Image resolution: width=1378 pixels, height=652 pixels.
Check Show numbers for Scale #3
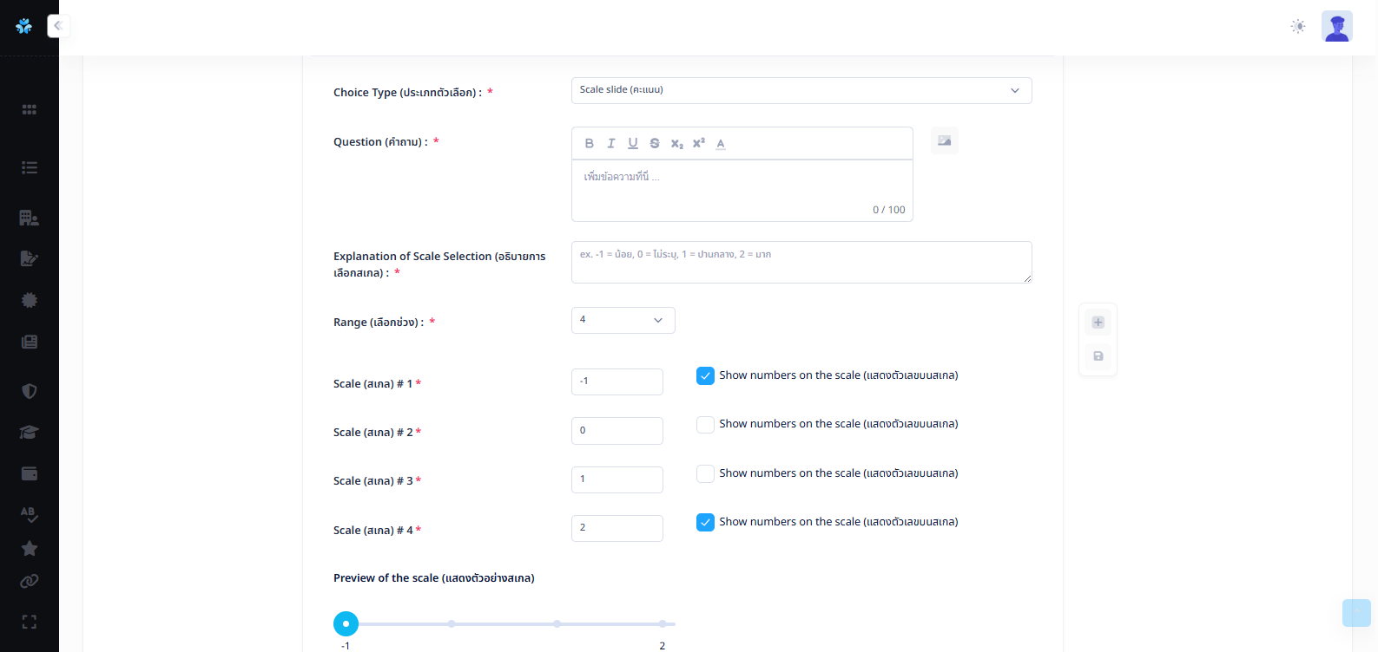point(705,473)
